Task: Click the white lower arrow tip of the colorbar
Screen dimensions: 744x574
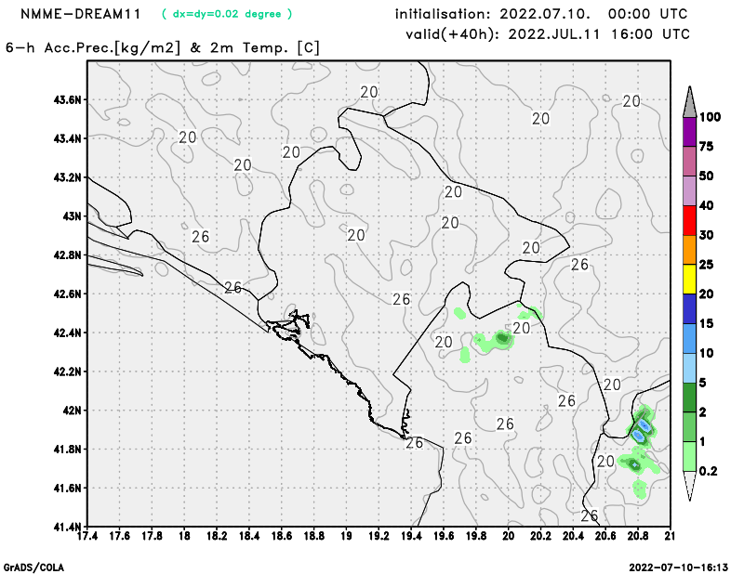Action: pyautogui.click(x=689, y=485)
